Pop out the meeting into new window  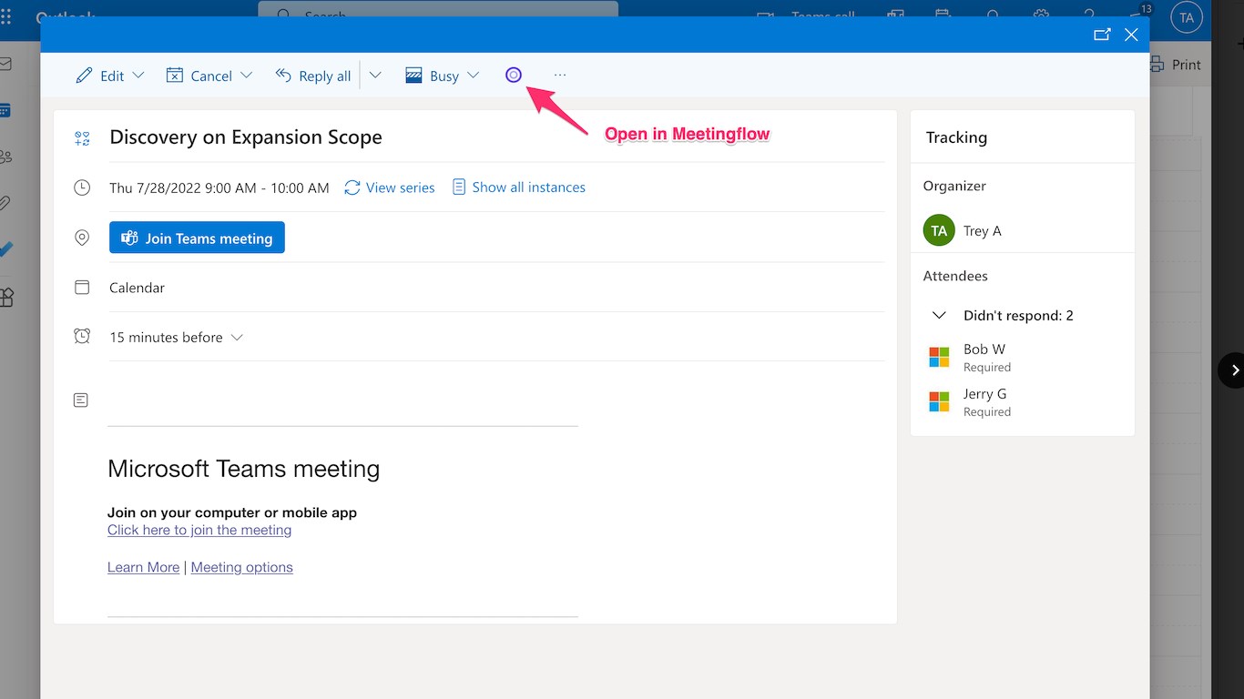[1102, 35]
